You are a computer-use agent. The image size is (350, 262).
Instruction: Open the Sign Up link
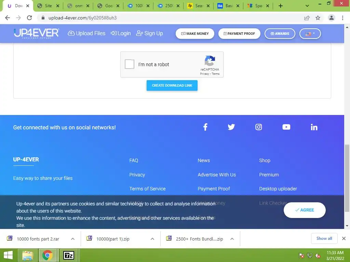coord(150,33)
